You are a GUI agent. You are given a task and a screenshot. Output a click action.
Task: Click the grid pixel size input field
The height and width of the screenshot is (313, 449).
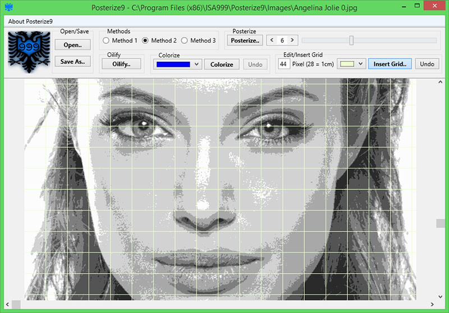point(284,64)
